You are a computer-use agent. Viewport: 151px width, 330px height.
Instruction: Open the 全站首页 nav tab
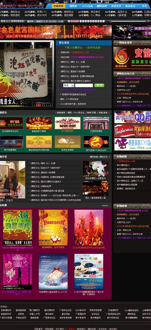coord(58,6)
